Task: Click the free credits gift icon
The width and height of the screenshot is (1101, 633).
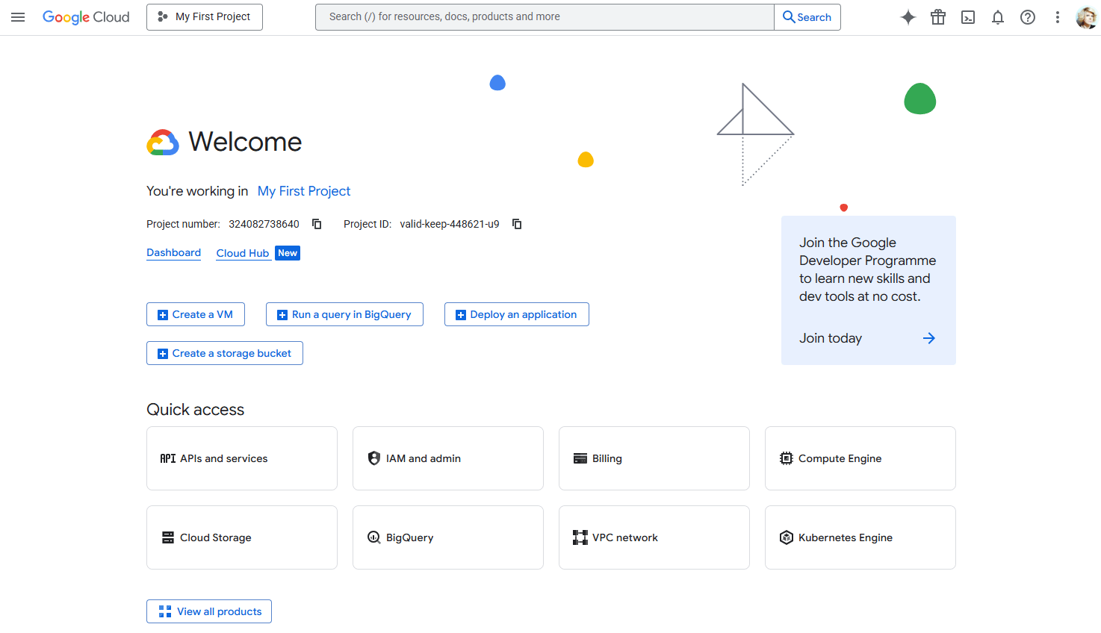Action: tap(937, 16)
